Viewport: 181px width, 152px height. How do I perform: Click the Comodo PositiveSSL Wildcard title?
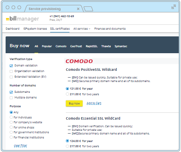pyautogui.click(x=92, y=70)
